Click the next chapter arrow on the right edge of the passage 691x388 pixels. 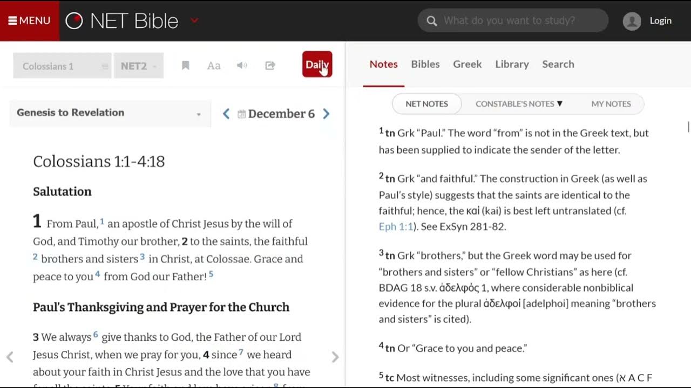[335, 357]
